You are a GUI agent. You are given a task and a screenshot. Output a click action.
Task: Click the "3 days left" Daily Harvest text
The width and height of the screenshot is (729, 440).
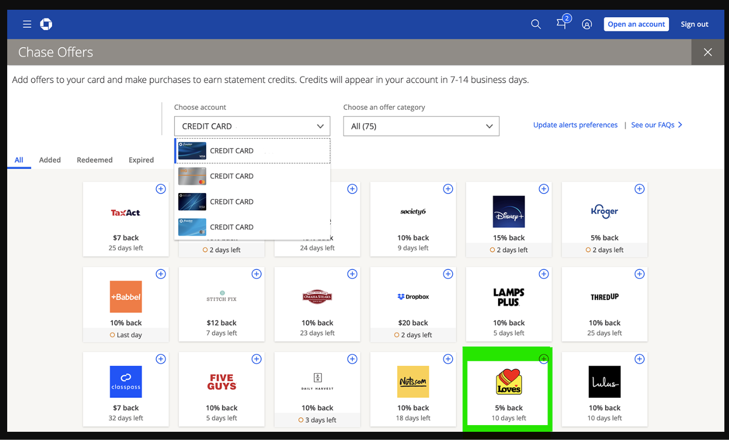tap(321, 420)
